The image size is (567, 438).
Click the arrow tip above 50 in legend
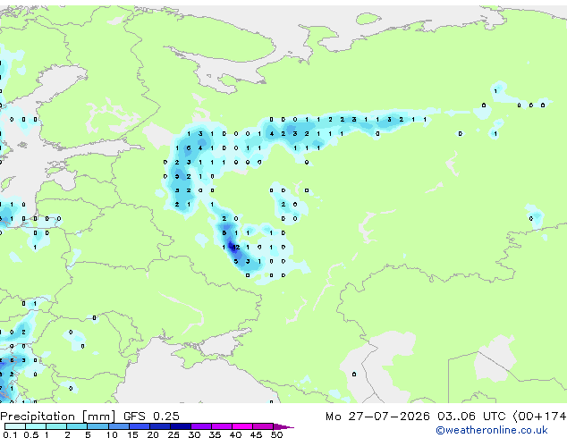click(x=283, y=426)
